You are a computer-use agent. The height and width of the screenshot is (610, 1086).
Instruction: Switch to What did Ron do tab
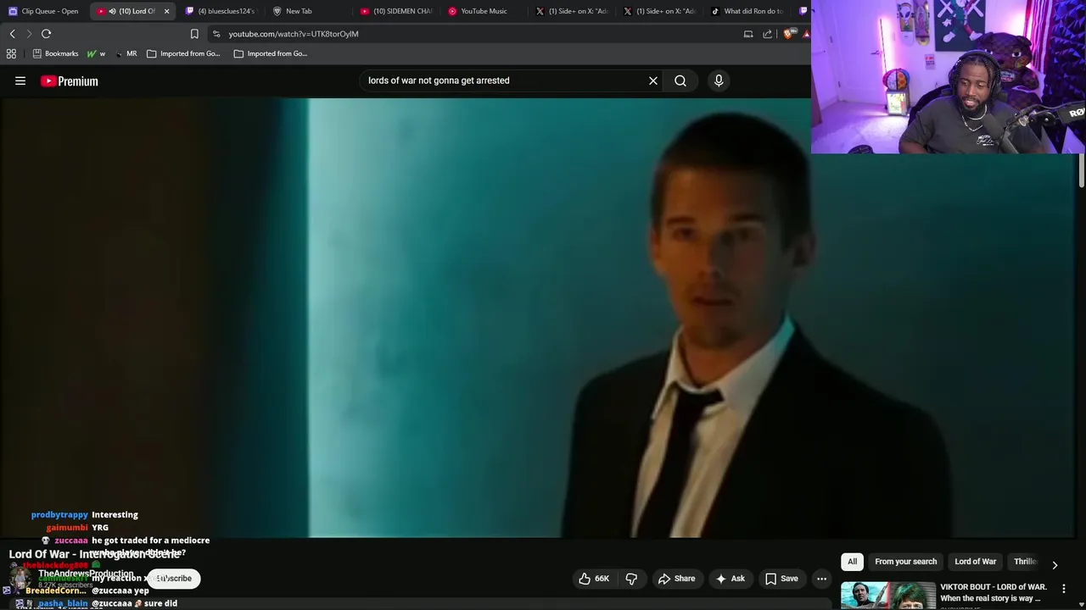pos(747,11)
